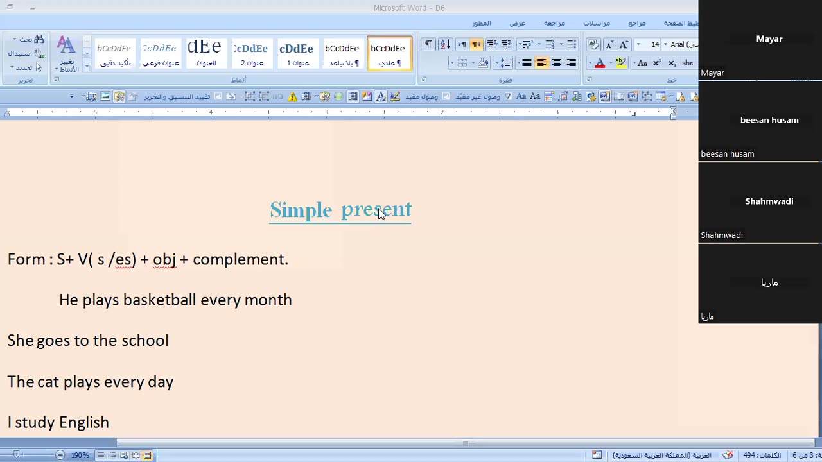Screen dimensions: 822x462
Task: Click the proofing errors status icon
Action: [x=728, y=455]
